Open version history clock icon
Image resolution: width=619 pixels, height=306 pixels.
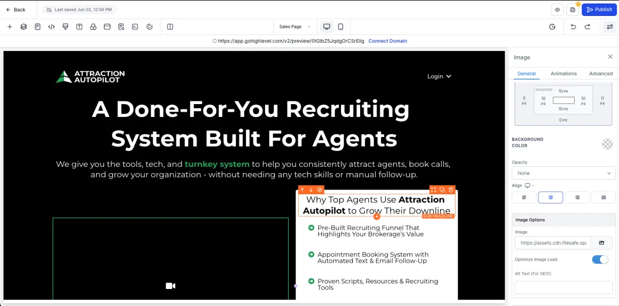pyautogui.click(x=552, y=27)
